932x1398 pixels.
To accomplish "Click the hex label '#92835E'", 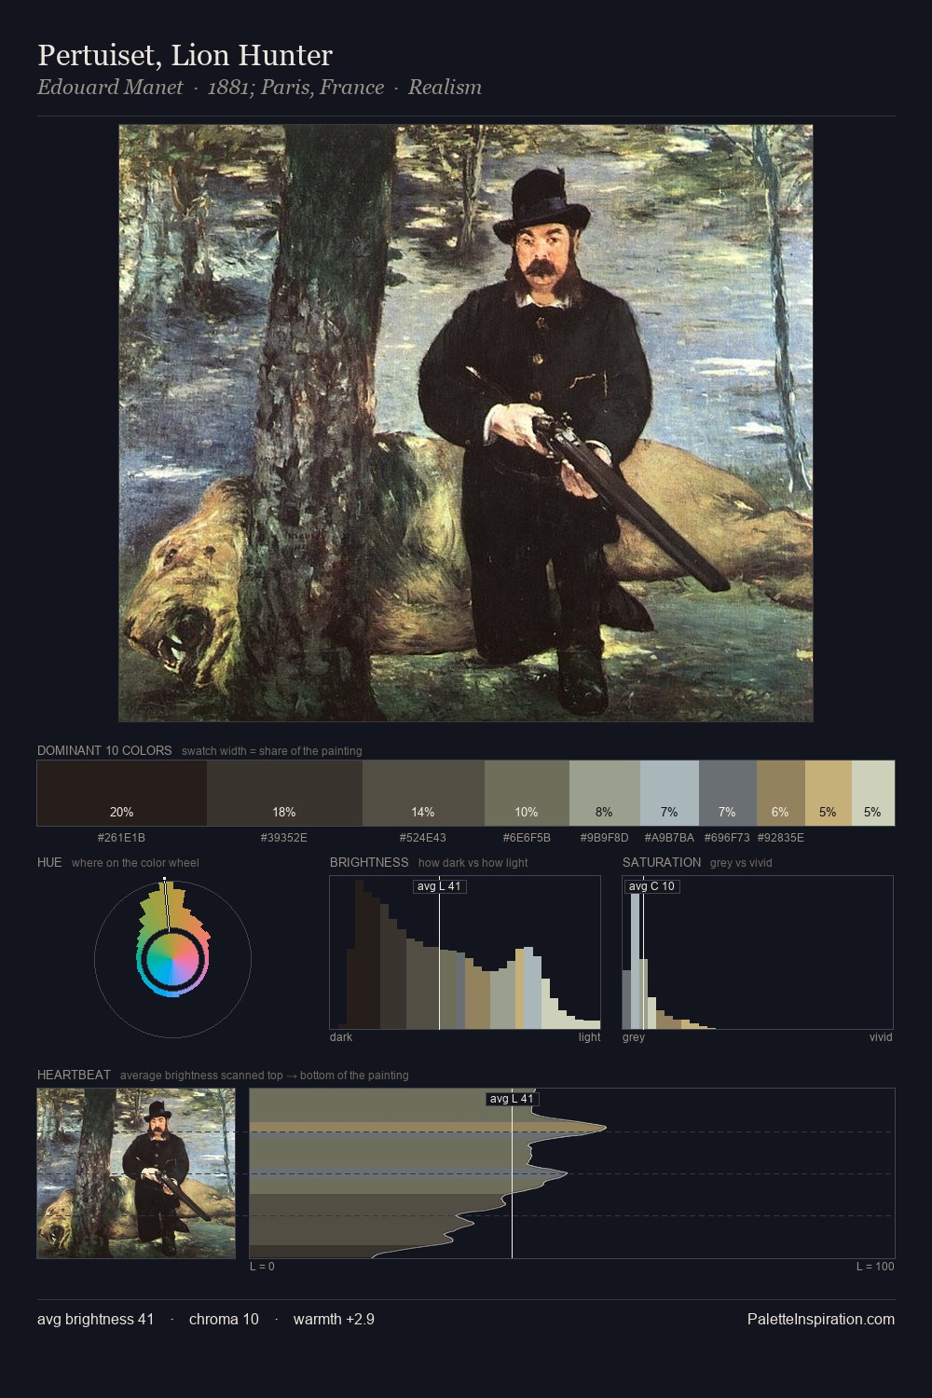I will pos(781,837).
